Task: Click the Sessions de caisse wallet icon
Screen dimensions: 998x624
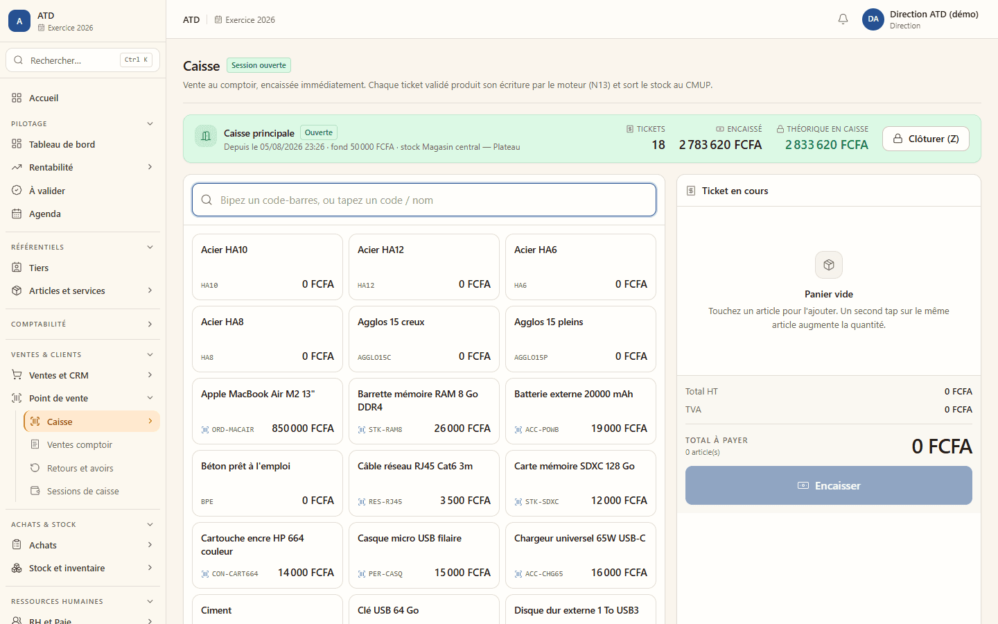Action: 35,491
